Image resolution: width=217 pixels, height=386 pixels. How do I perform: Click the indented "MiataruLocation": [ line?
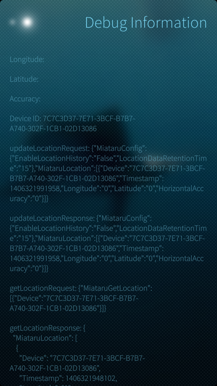tap(45, 338)
